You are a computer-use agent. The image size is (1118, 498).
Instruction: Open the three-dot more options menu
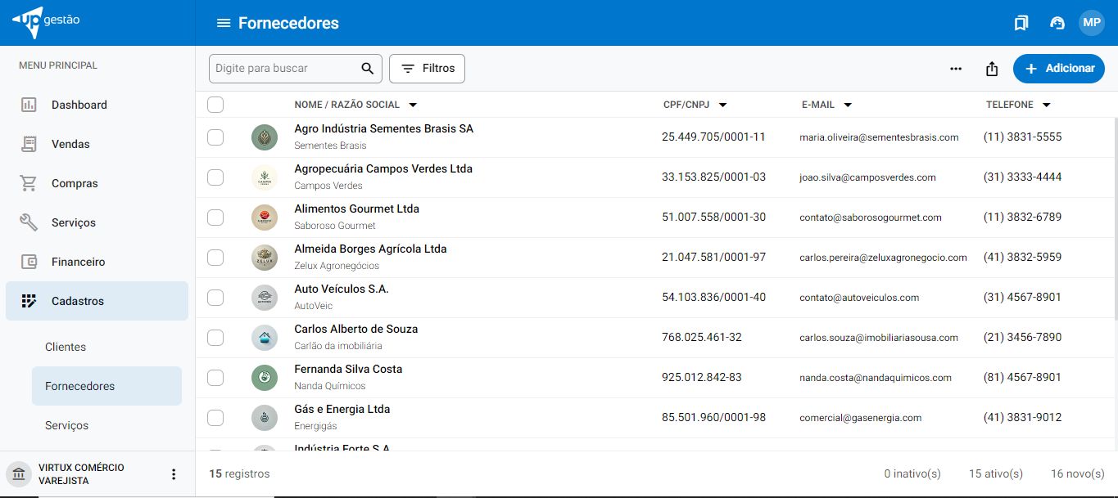click(x=956, y=69)
